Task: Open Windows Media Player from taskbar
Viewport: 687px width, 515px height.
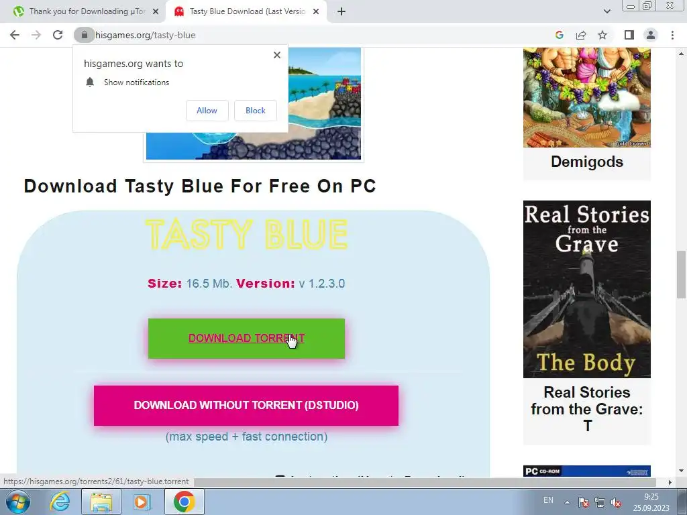Action: [x=142, y=502]
